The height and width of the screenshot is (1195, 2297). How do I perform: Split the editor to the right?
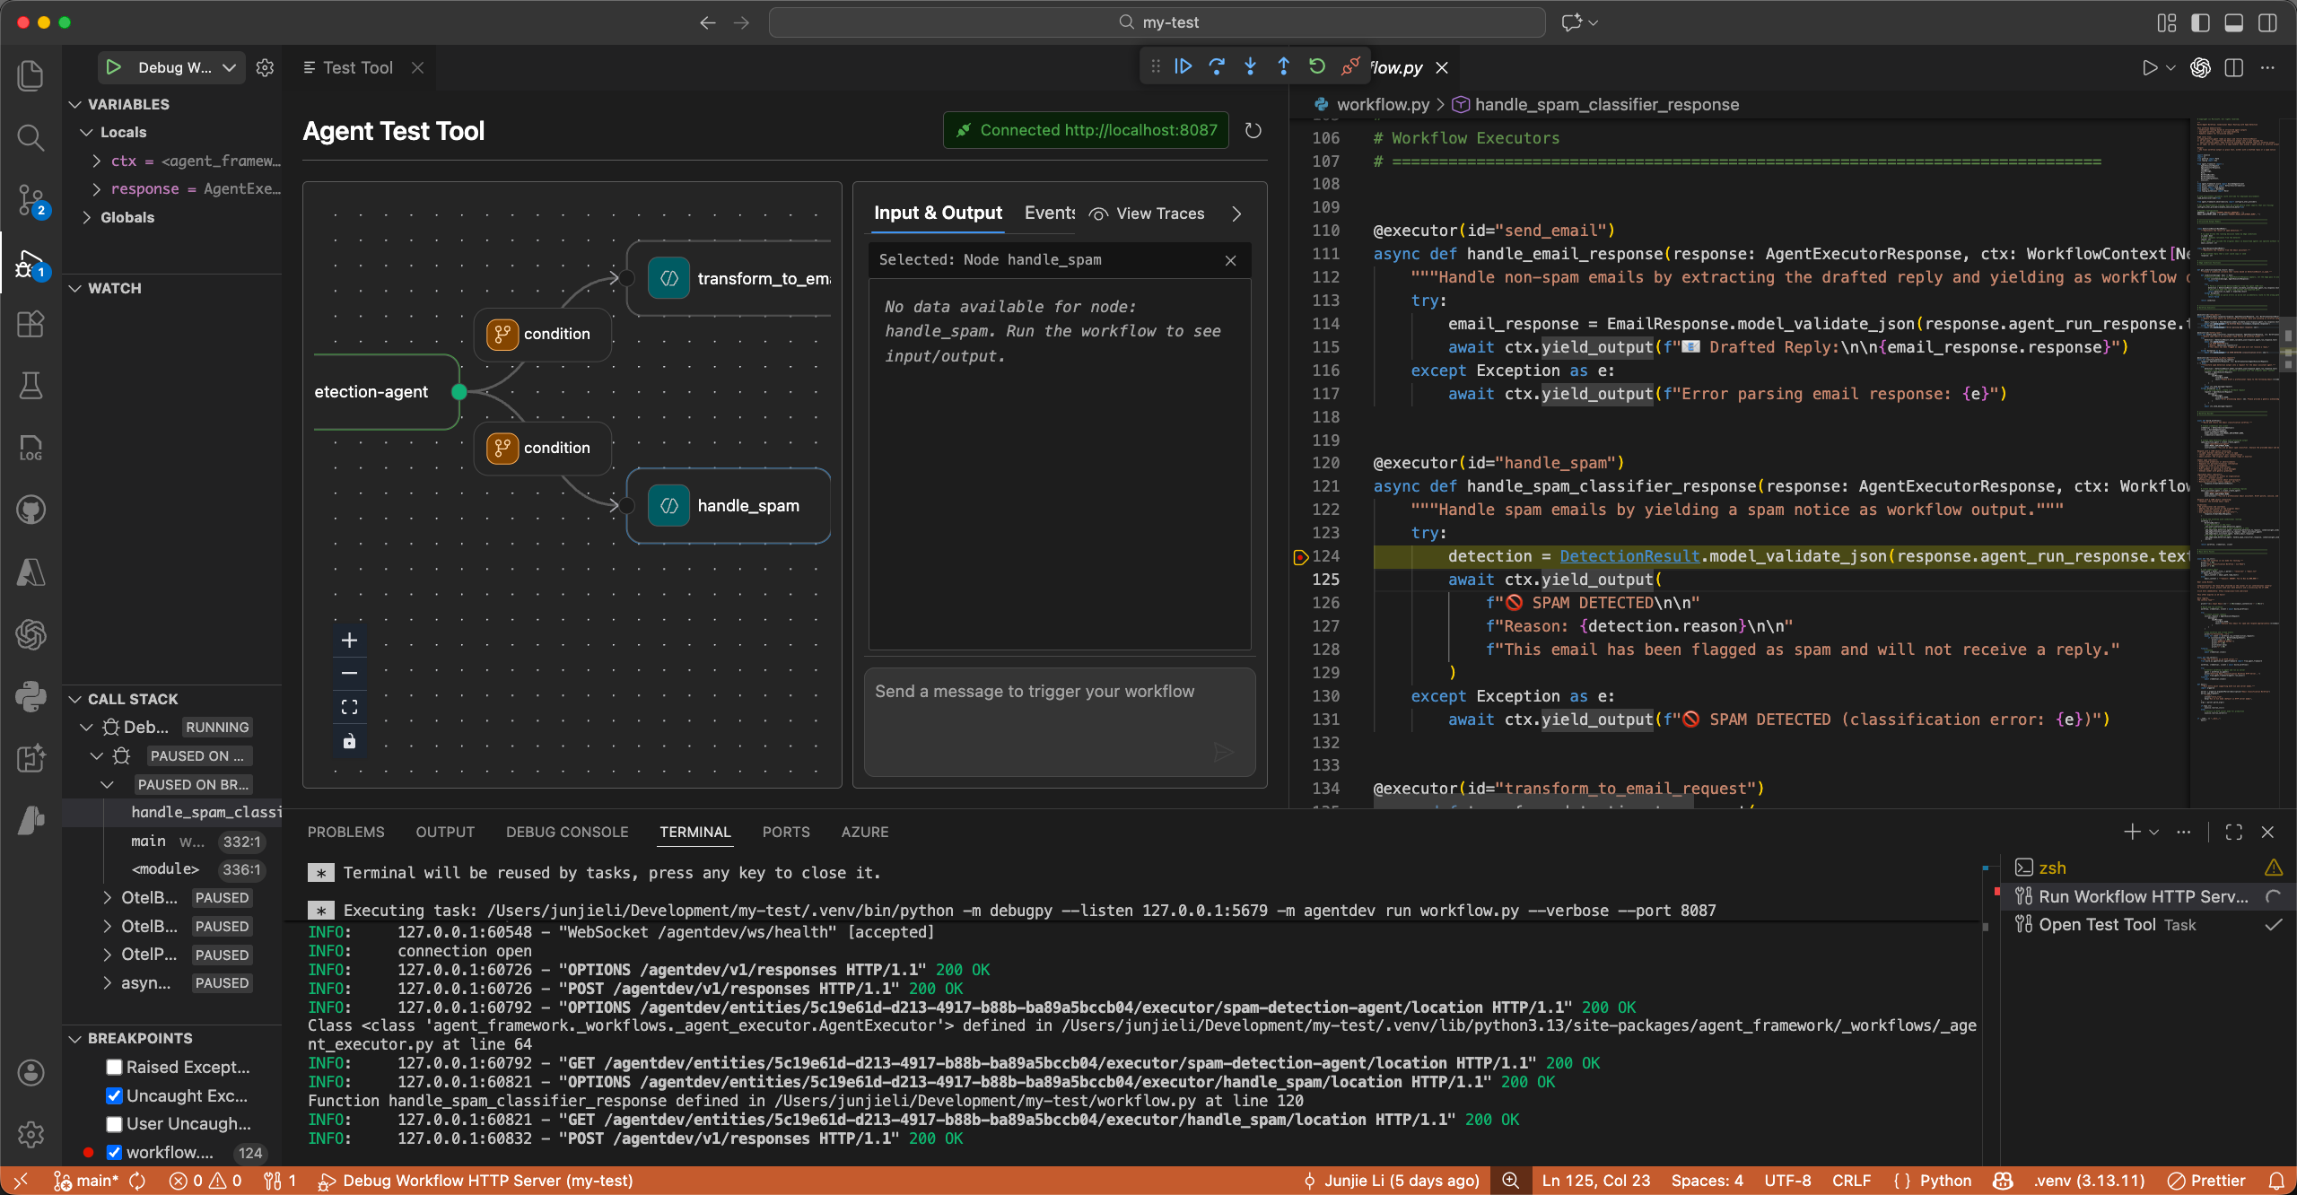pyautogui.click(x=2232, y=67)
